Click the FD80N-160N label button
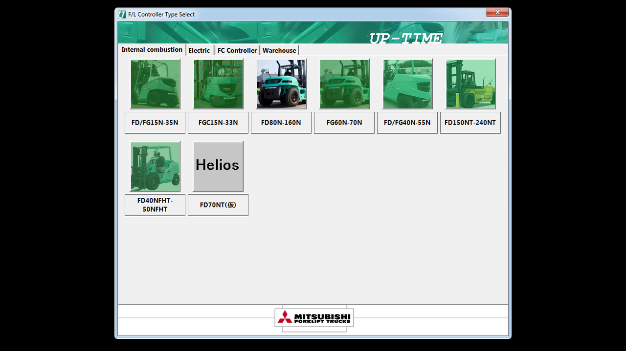The image size is (626, 351). click(x=281, y=123)
